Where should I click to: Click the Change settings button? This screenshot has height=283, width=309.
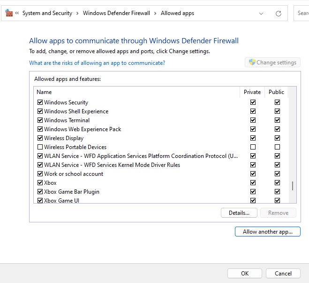pos(272,63)
